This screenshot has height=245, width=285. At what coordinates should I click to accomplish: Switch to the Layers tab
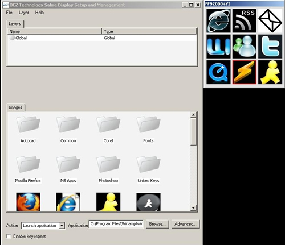tap(15, 24)
